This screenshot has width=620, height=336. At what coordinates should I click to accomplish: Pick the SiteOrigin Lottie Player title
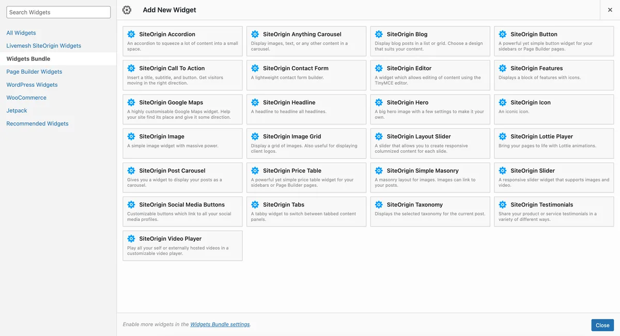pyautogui.click(x=542, y=136)
